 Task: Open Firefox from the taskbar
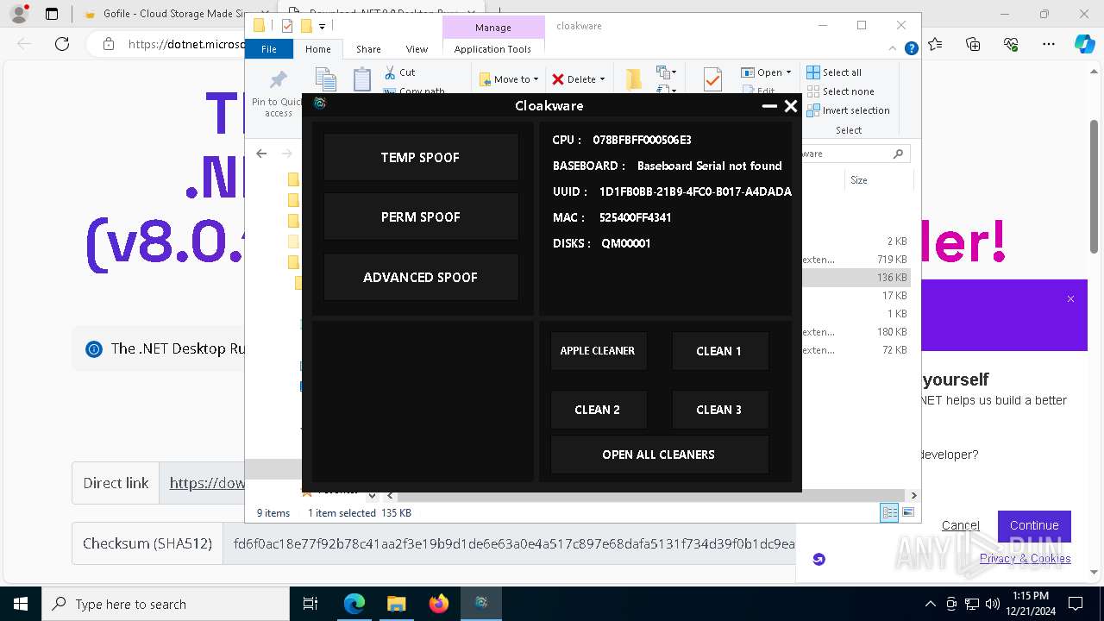[x=438, y=604]
